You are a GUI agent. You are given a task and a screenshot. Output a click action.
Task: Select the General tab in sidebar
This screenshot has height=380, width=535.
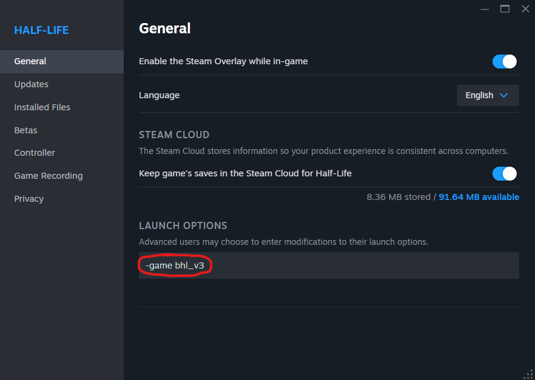click(30, 61)
